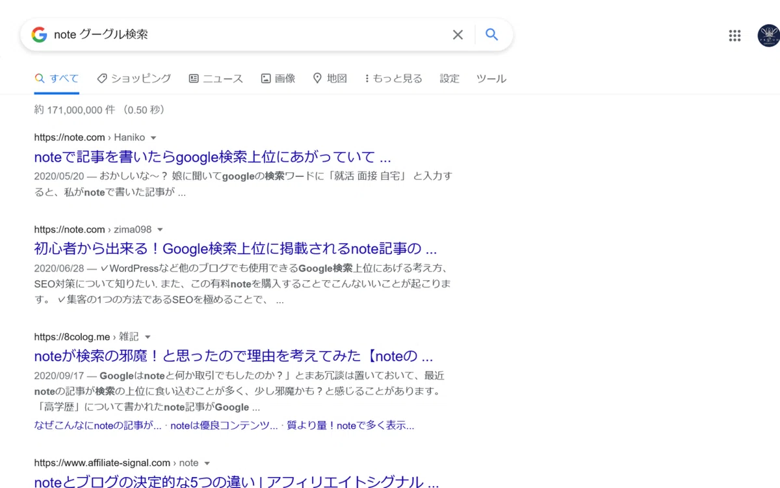
Task: Open the Google apps grid
Action: (734, 36)
